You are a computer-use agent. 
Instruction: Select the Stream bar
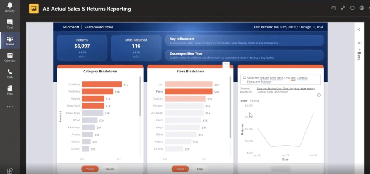(x=85, y=149)
